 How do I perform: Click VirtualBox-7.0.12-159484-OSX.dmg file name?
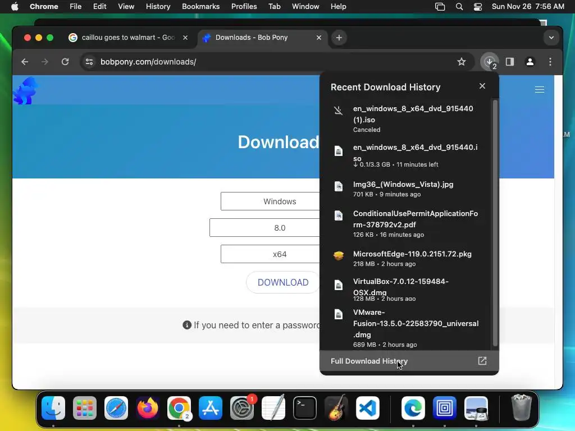tap(400, 287)
